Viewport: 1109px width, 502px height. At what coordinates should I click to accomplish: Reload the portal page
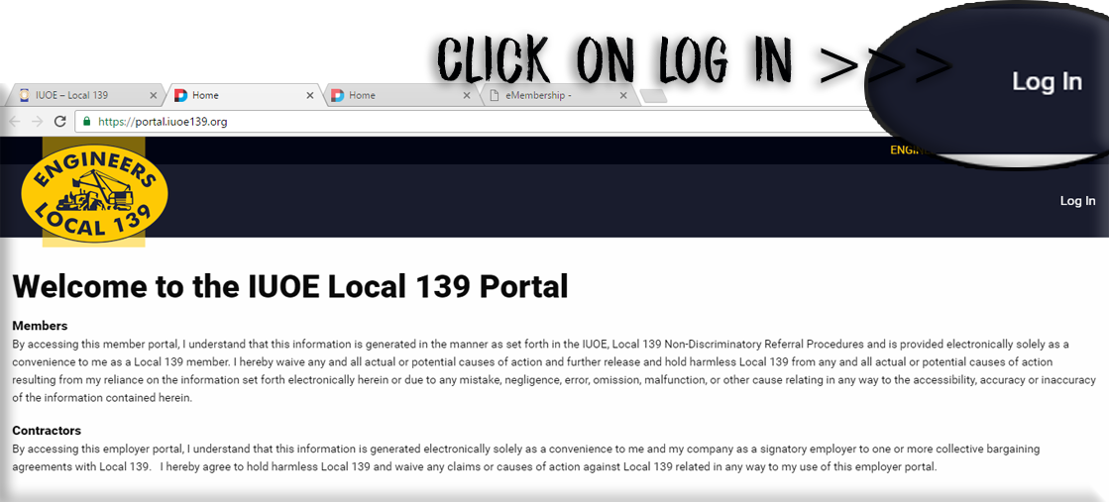click(x=59, y=121)
